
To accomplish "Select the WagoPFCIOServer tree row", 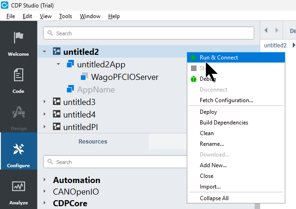I will [112, 77].
